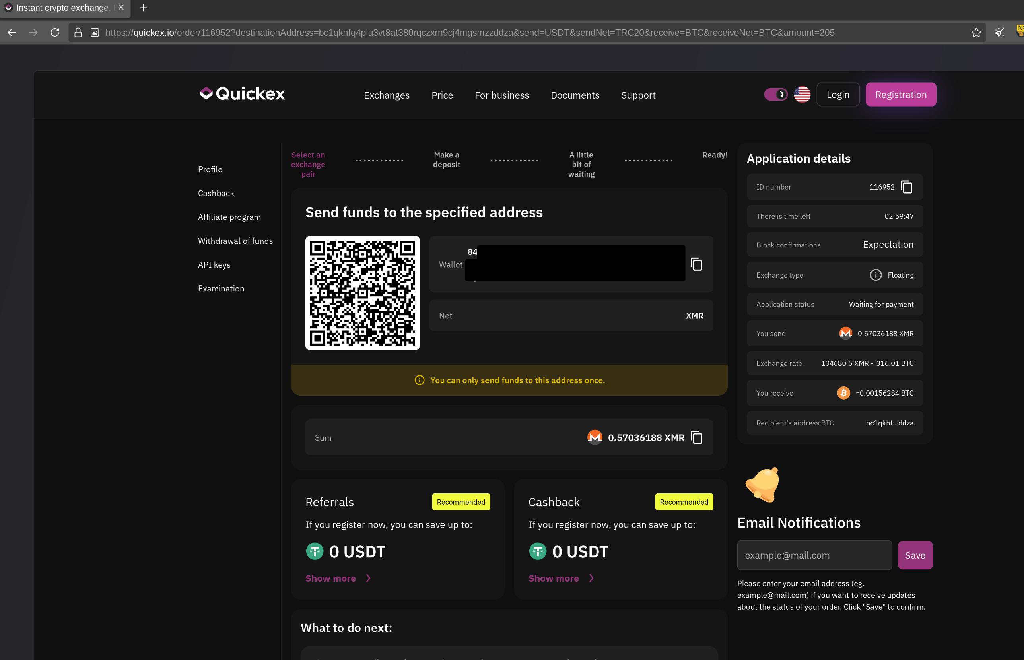Click the browser back arrow
Image resolution: width=1024 pixels, height=660 pixels.
tap(12, 33)
